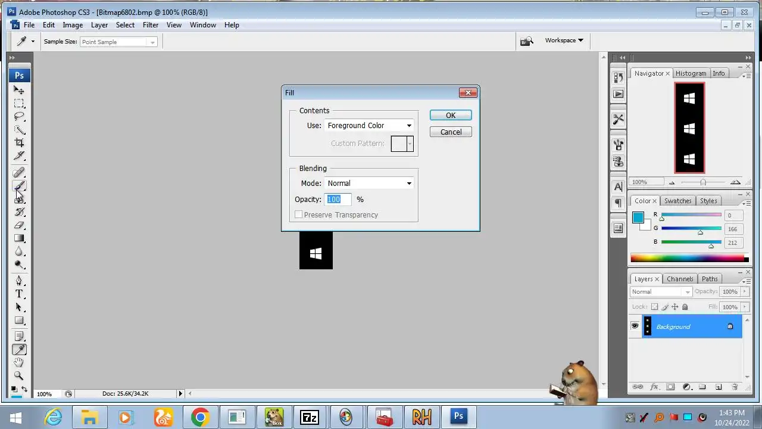
Task: Click the Add layer style fx icon
Action: (654, 387)
